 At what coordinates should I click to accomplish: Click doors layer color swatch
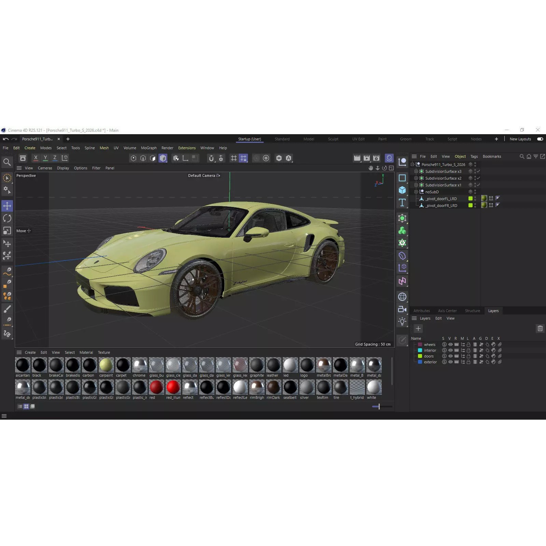[x=420, y=356]
